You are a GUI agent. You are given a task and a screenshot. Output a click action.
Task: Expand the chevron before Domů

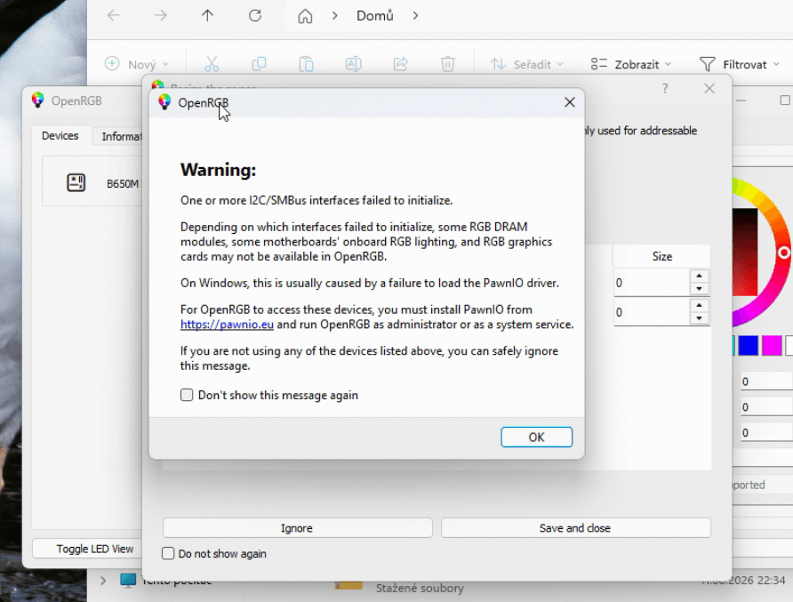pyautogui.click(x=335, y=16)
